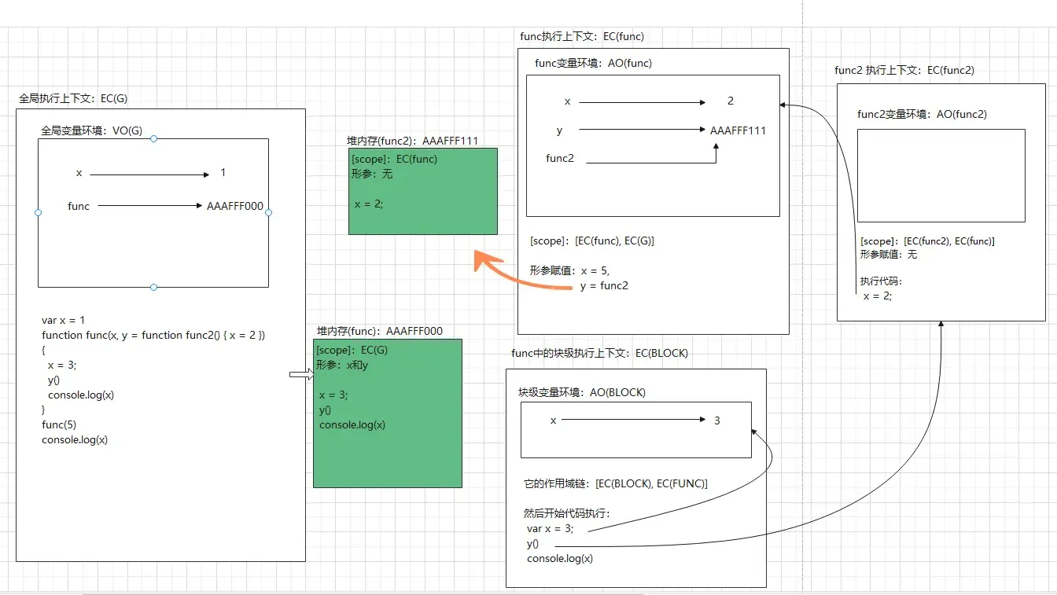
Task: Click the empty AO(func2) variable rectangle
Action: pyautogui.click(x=941, y=175)
